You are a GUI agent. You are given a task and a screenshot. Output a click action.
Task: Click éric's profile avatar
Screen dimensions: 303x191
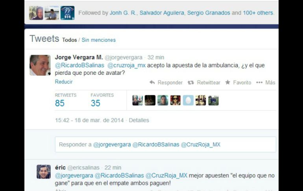pyautogui.click(x=44, y=172)
